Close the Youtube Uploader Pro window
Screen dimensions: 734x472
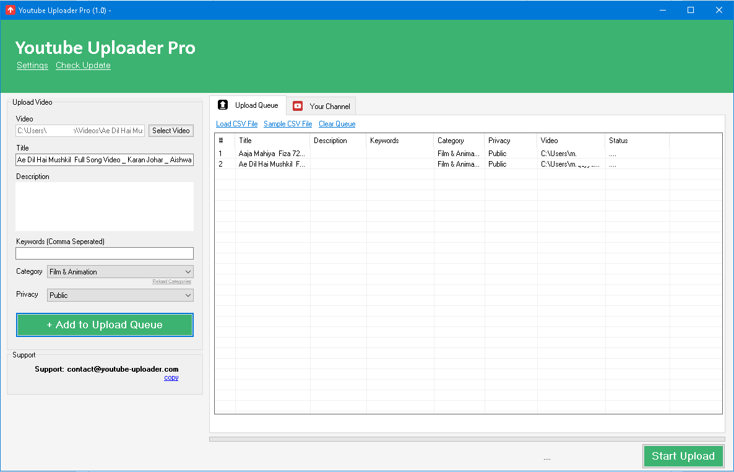[719, 10]
